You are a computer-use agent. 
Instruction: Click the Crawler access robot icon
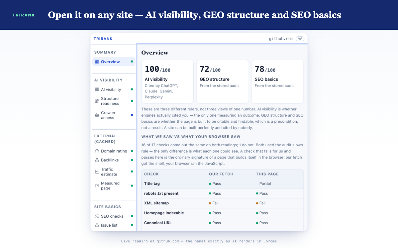pos(97,115)
